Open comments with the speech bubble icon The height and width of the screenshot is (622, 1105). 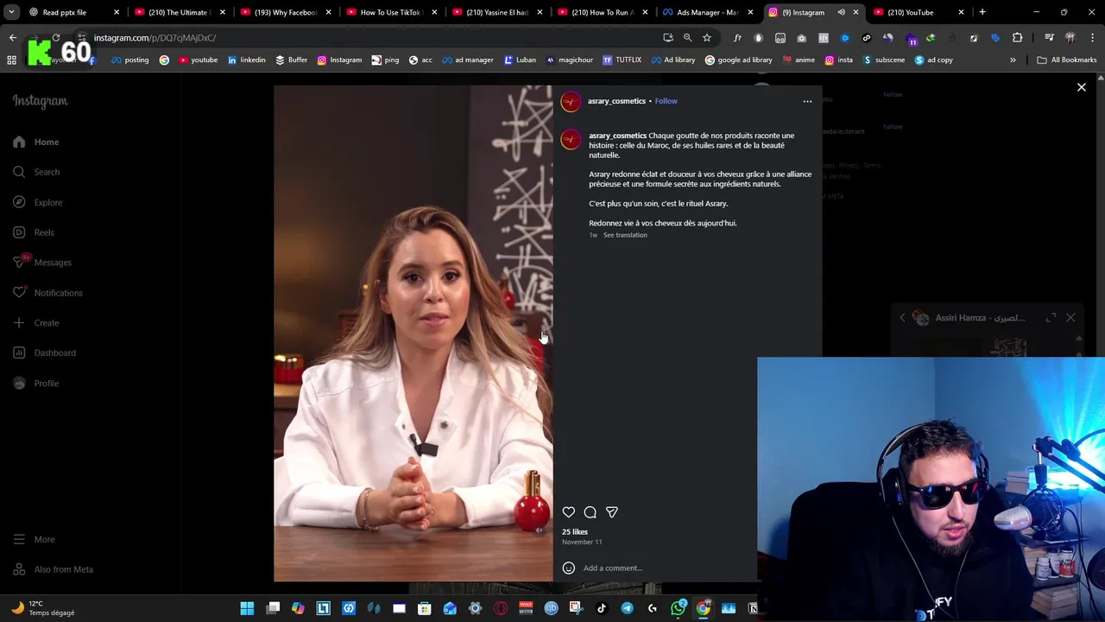(x=590, y=512)
